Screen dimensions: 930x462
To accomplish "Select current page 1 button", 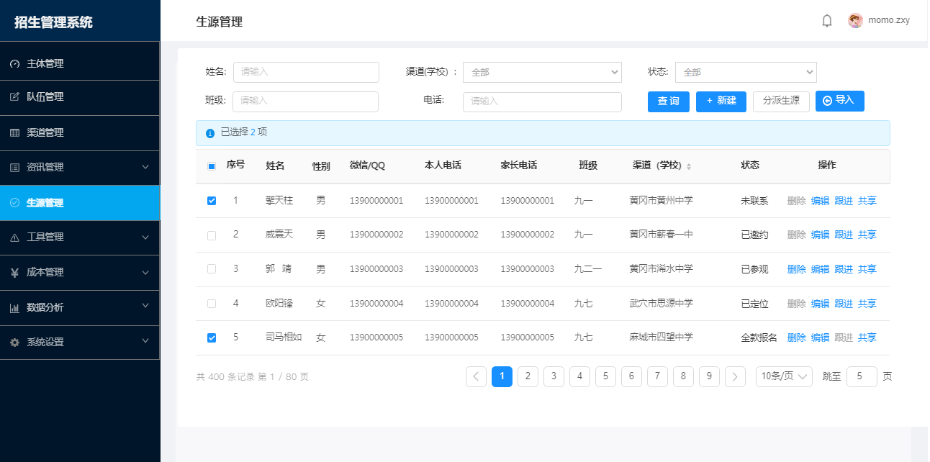I will (502, 376).
